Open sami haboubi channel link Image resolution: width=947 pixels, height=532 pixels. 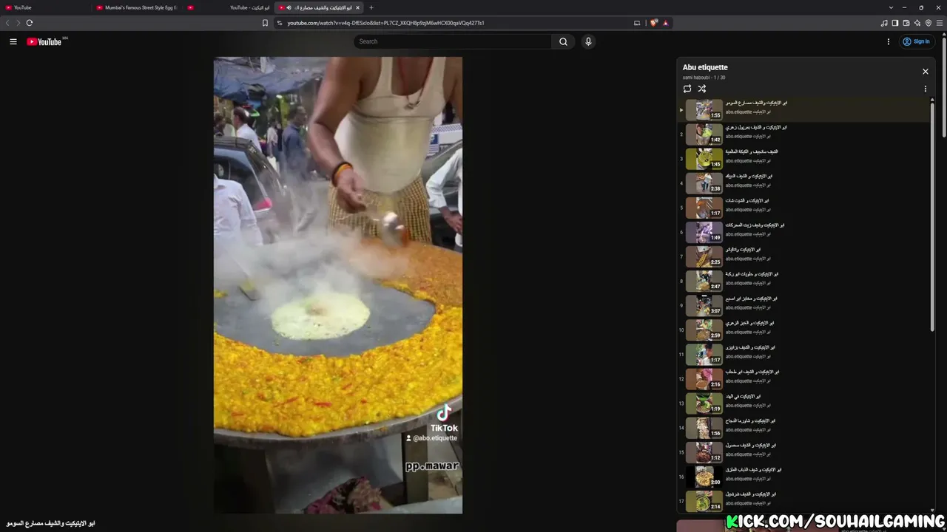click(696, 78)
